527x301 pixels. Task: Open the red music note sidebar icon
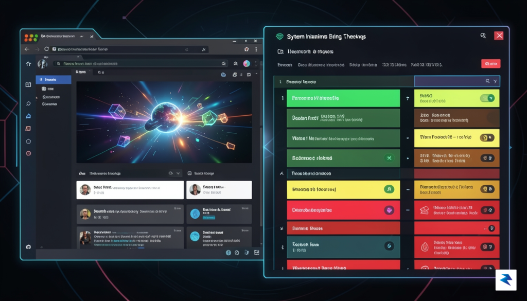coord(28,129)
